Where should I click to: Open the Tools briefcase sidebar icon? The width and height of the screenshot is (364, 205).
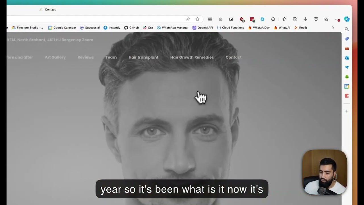(x=347, y=48)
